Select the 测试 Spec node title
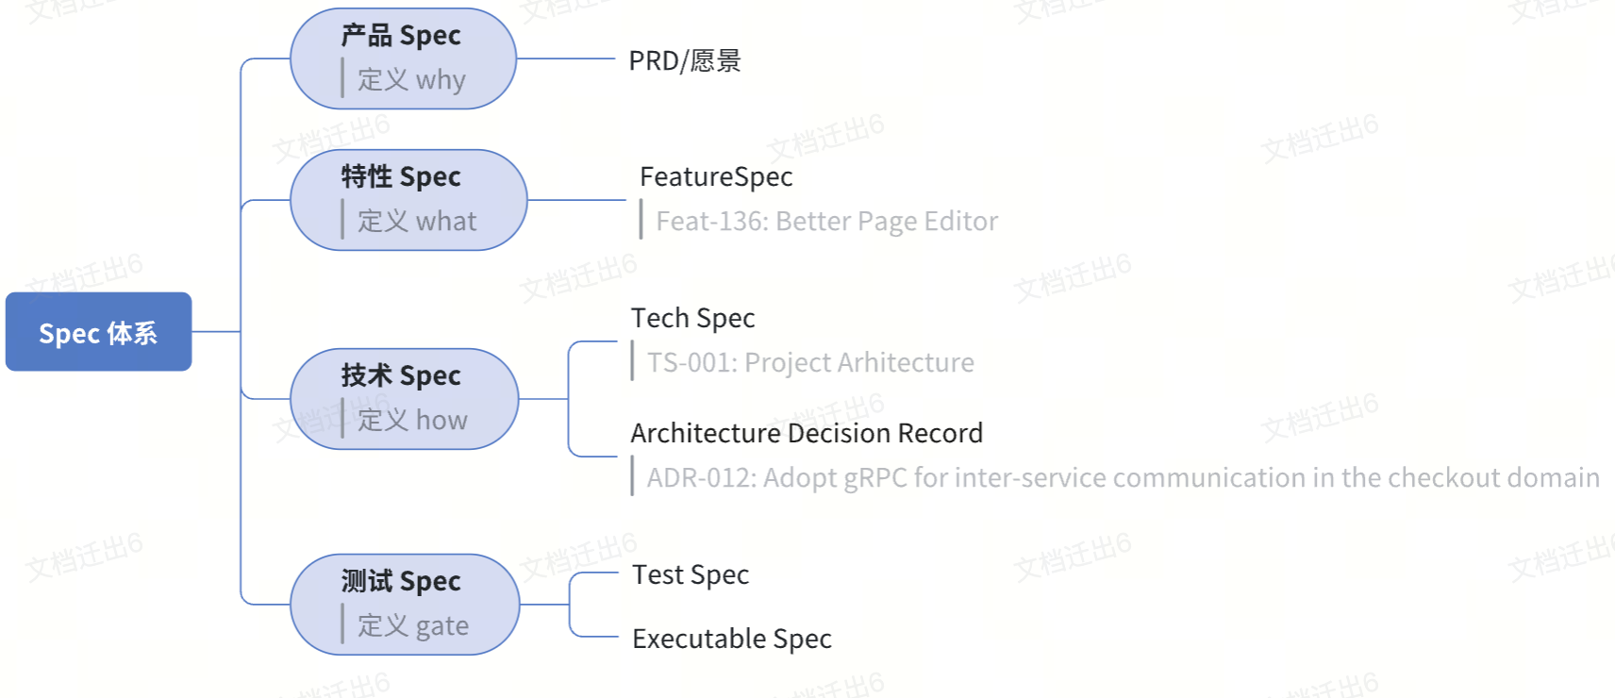The width and height of the screenshot is (1615, 698). tap(401, 581)
